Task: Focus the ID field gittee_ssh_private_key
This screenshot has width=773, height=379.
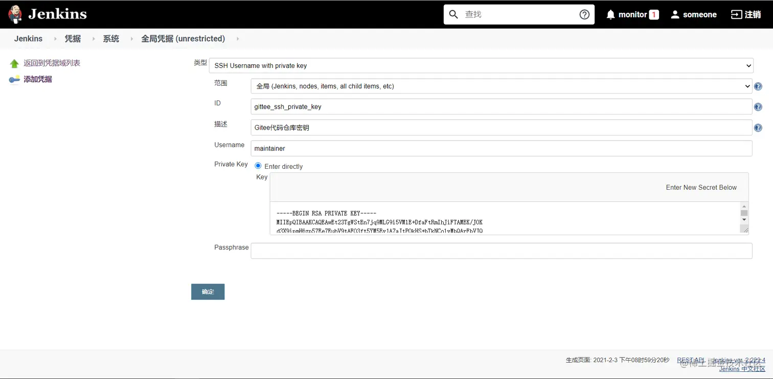Action: (502, 107)
